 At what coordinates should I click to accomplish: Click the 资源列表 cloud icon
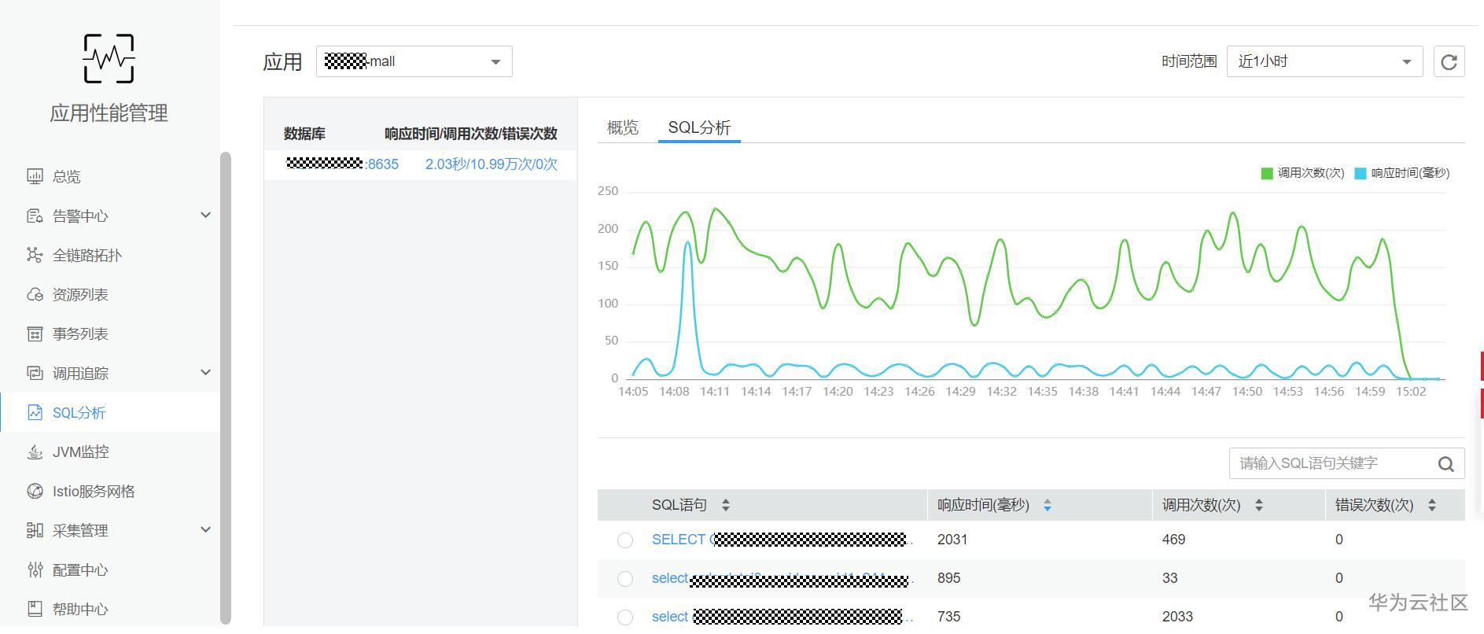[35, 294]
